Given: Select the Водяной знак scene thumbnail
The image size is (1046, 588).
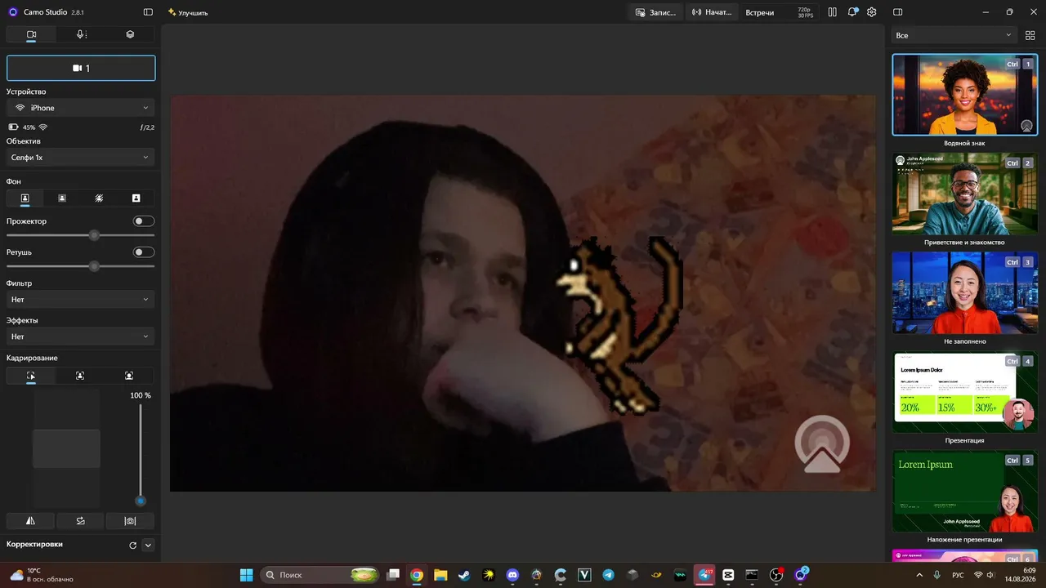Looking at the screenshot, I should pyautogui.click(x=964, y=95).
